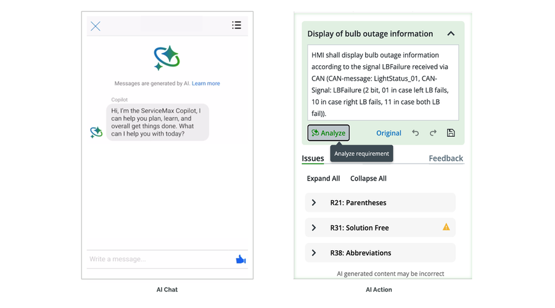Close the AI chat panel with X
The width and height of the screenshot is (555, 308).
(96, 26)
